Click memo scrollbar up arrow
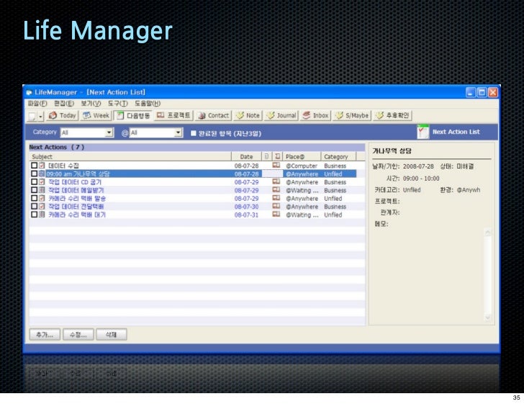524x404 pixels. coord(487,232)
